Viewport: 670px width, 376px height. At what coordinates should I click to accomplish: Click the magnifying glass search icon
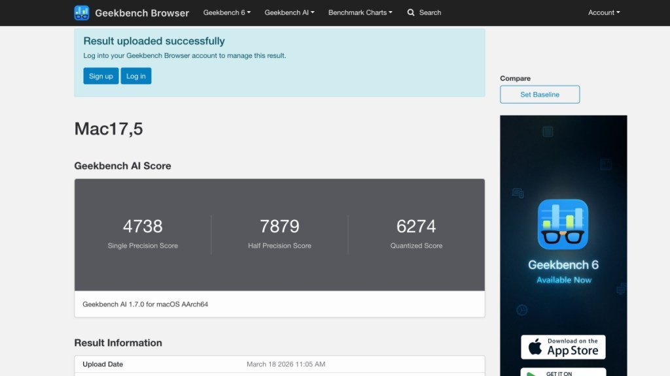[410, 12]
